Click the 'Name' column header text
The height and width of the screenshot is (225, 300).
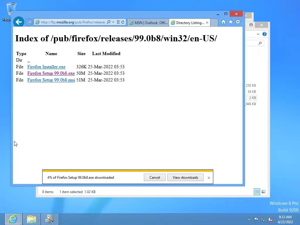click(x=51, y=54)
